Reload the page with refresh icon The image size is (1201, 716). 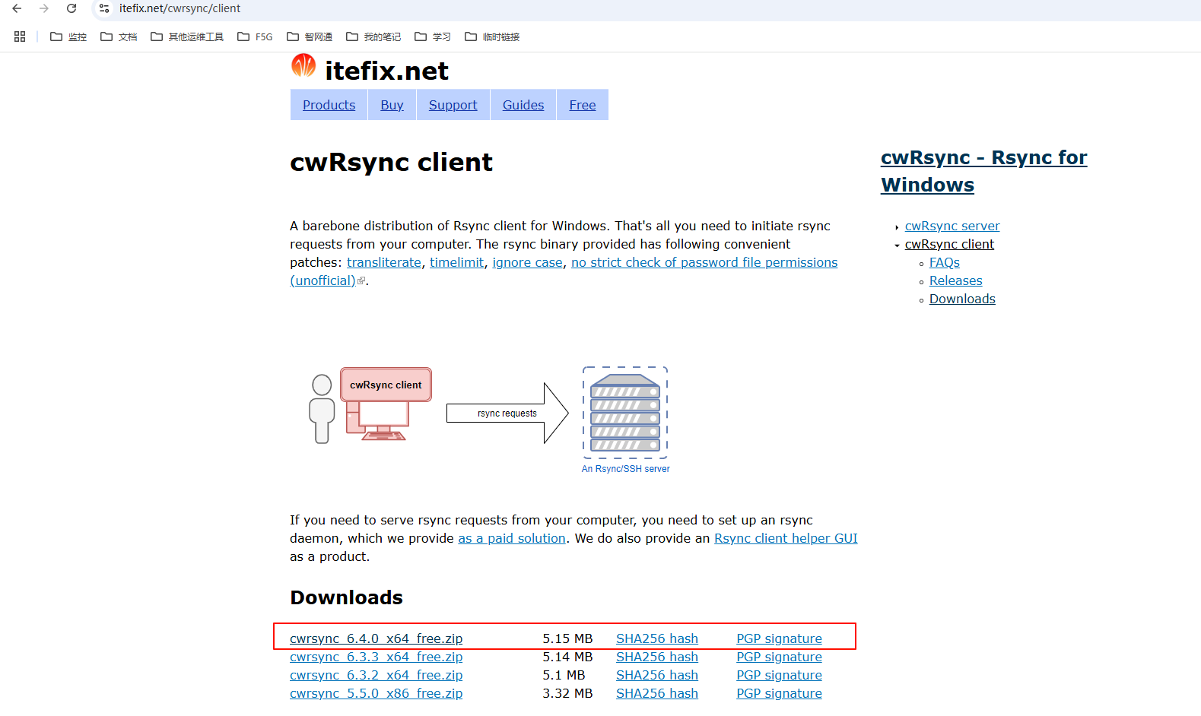71,8
